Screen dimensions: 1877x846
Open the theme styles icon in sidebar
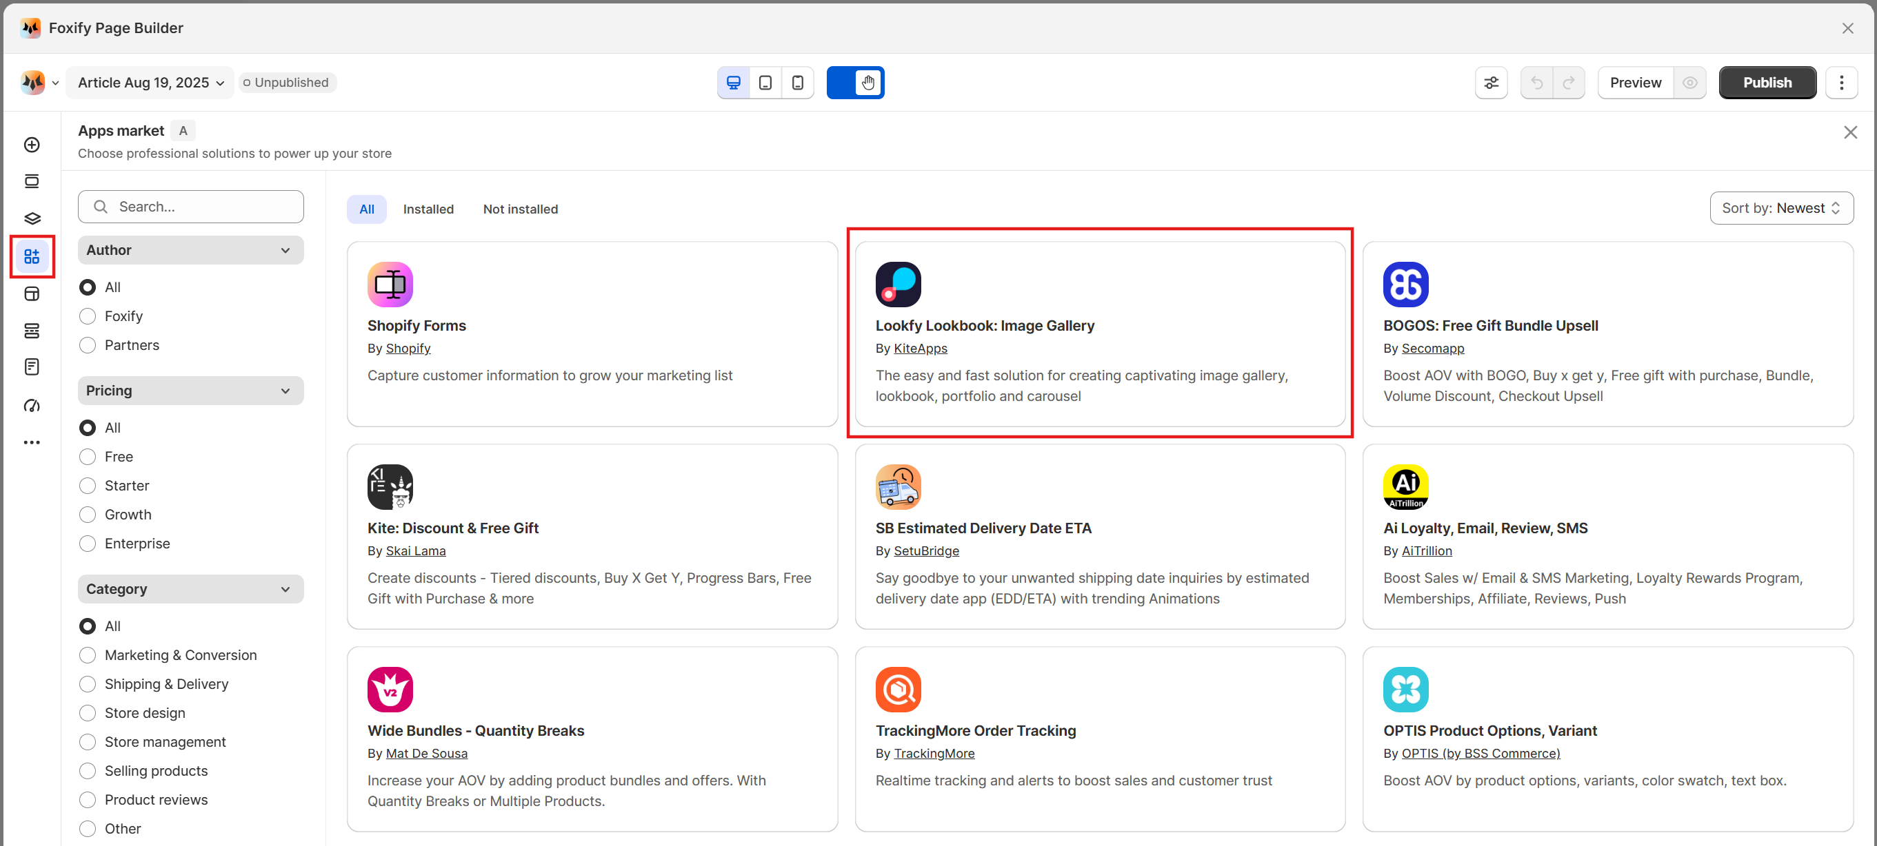coord(31,293)
